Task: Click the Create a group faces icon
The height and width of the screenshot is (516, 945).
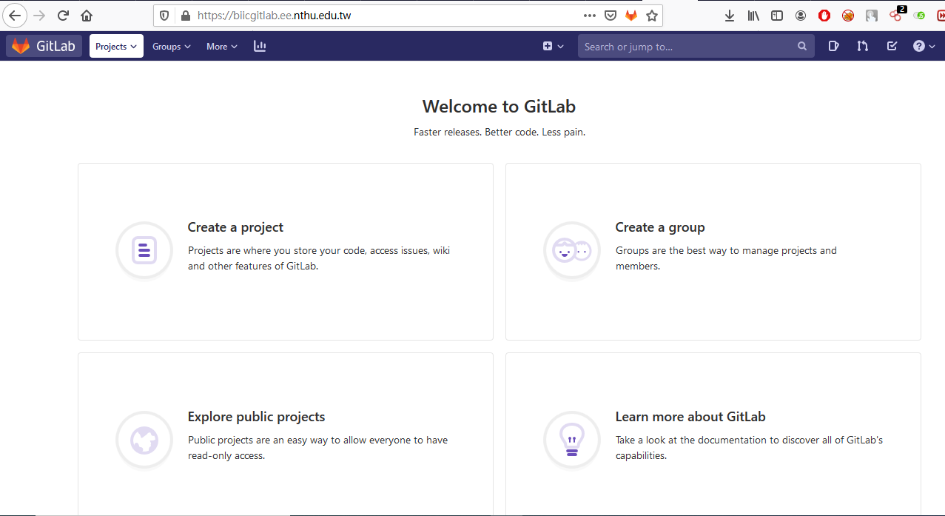Action: [572, 250]
